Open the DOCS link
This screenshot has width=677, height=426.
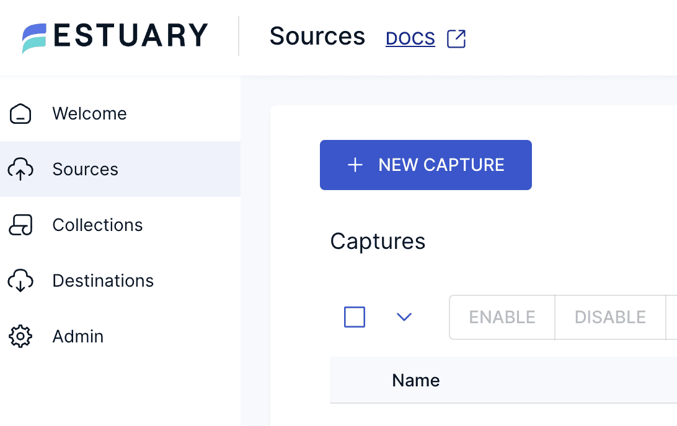point(410,38)
